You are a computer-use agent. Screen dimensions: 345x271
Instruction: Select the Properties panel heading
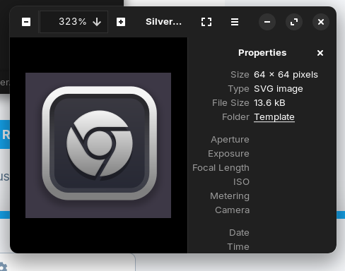262,53
